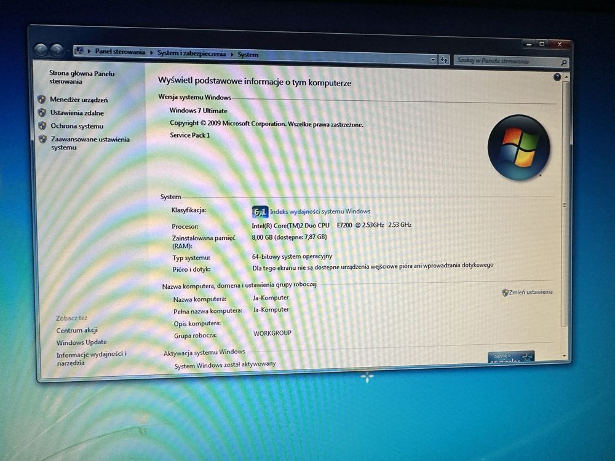Click the Forward navigation arrow button
The image size is (615, 461).
click(57, 50)
